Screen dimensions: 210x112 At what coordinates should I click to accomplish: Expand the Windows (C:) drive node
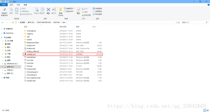coord(3,63)
